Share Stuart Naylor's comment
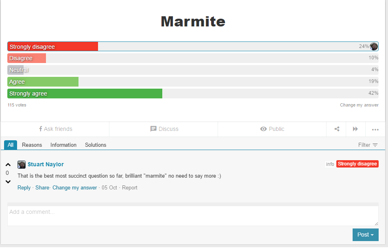The height and width of the screenshot is (248, 388). (x=42, y=188)
